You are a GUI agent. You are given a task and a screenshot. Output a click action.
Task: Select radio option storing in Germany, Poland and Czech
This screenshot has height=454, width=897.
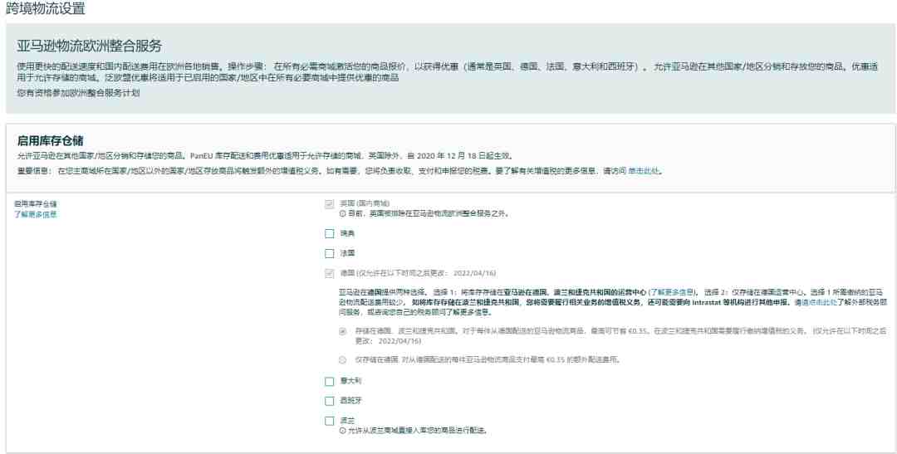pyautogui.click(x=343, y=331)
